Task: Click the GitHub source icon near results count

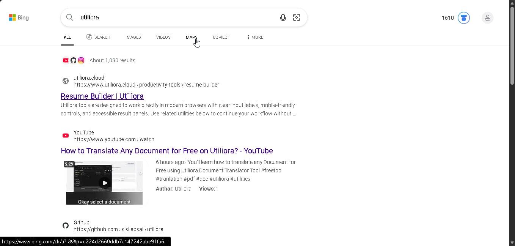Action: click(x=73, y=60)
